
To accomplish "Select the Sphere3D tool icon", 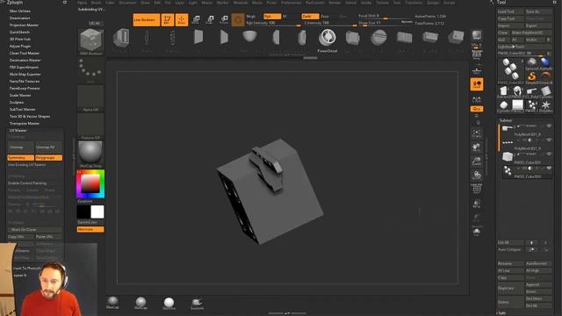I will coord(532,63).
